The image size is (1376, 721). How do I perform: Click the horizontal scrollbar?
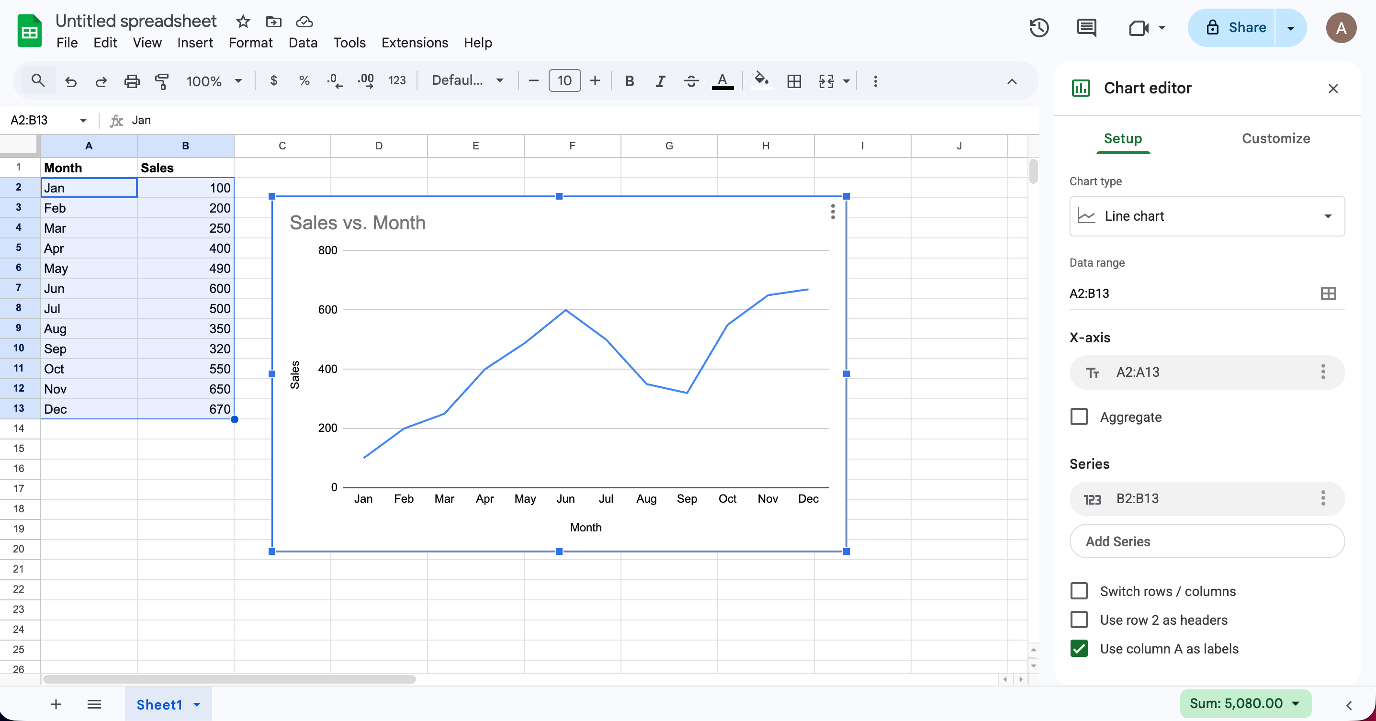[229, 679]
